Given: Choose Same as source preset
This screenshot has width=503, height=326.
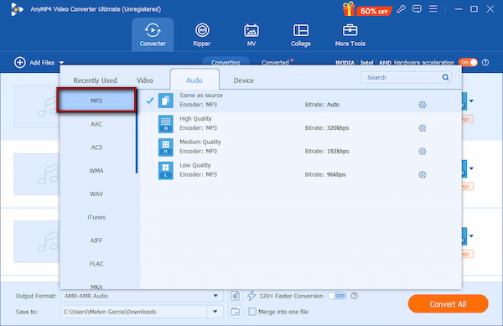Looking at the screenshot, I should [301, 101].
